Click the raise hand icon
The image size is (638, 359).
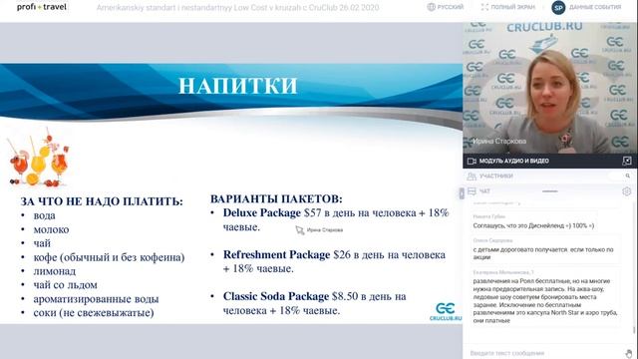tap(629, 354)
